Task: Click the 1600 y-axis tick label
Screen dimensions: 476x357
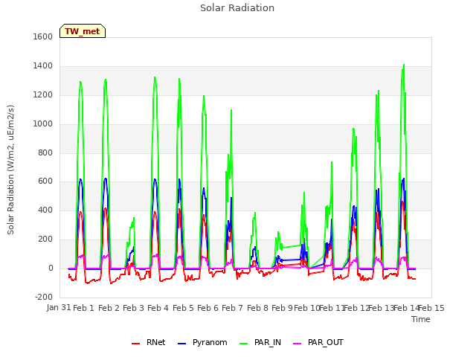Action: click(43, 37)
